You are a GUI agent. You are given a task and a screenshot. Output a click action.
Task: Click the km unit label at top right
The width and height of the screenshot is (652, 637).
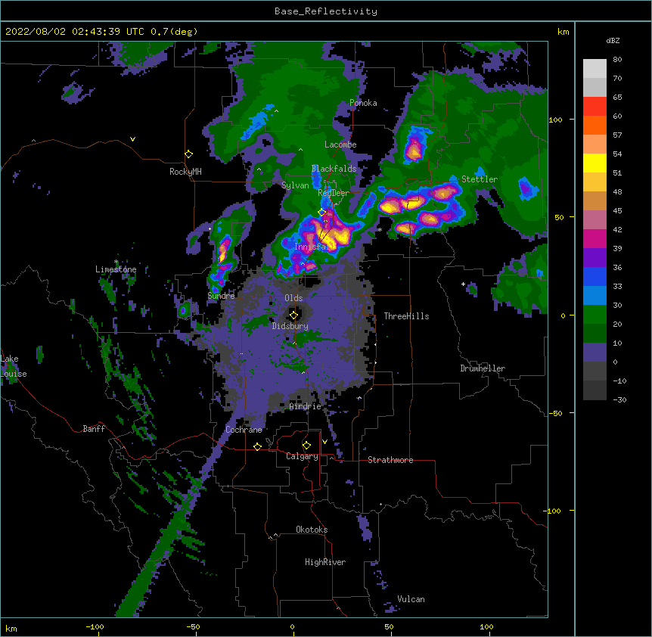pyautogui.click(x=563, y=32)
